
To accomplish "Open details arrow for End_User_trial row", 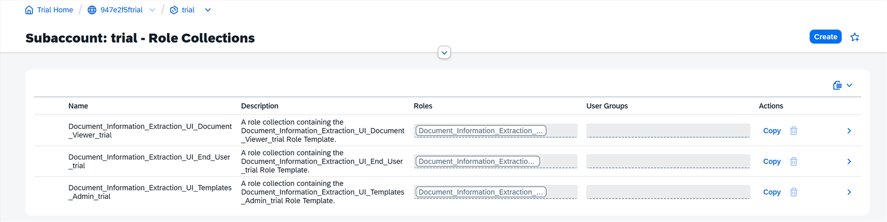I will point(849,162).
